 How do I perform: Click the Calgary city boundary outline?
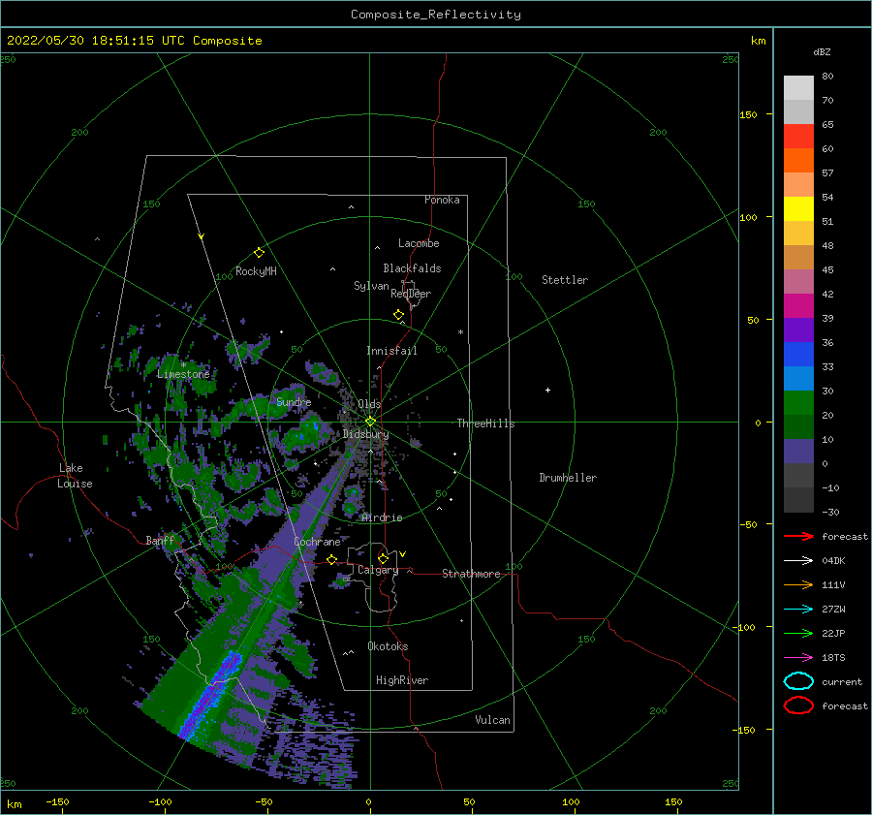tap(372, 579)
